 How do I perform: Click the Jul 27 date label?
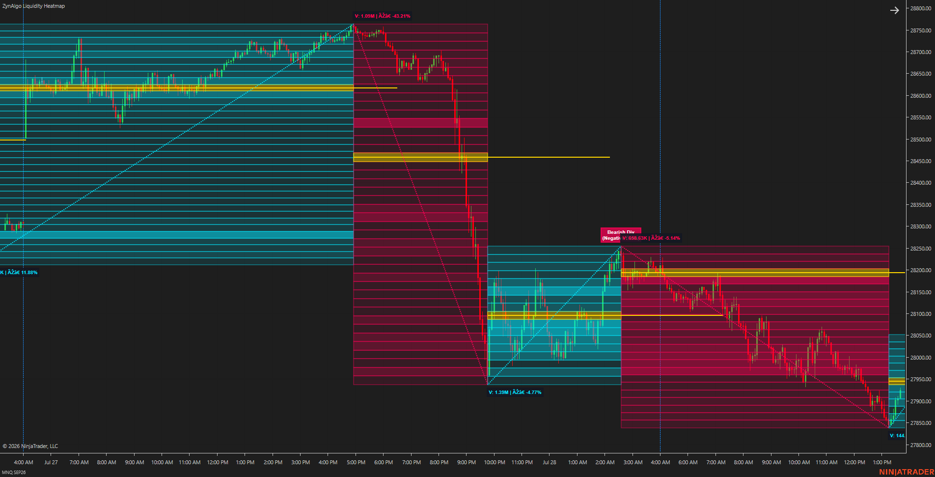click(51, 462)
